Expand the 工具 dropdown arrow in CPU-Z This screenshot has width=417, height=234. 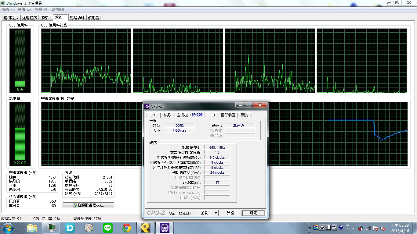point(216,213)
